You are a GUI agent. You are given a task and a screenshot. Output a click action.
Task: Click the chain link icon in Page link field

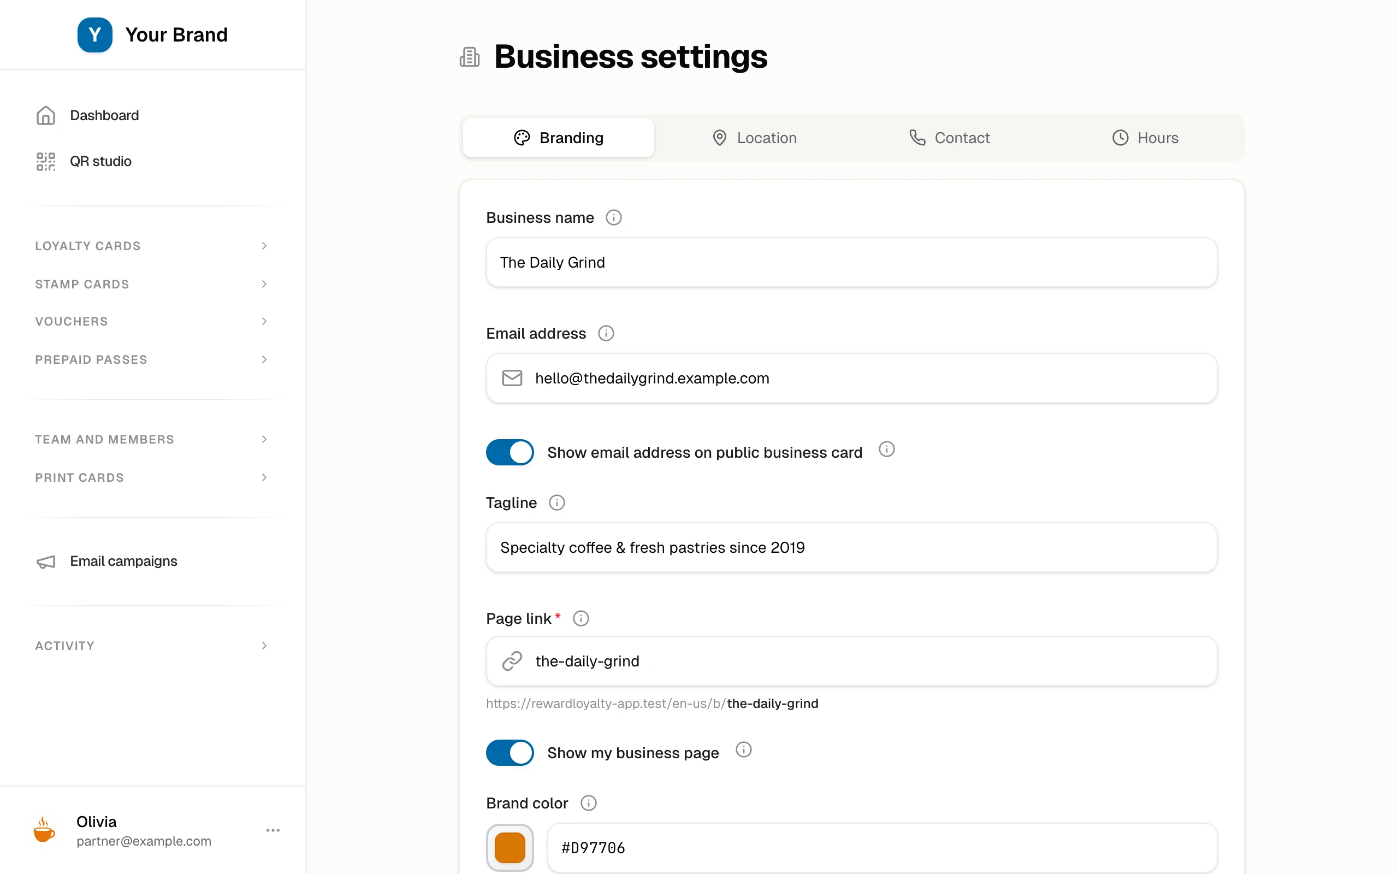pyautogui.click(x=512, y=661)
